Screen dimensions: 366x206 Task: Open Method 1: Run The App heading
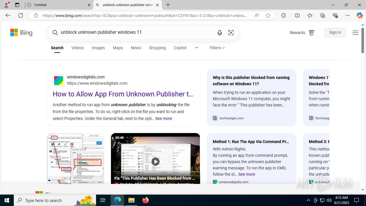(251, 142)
